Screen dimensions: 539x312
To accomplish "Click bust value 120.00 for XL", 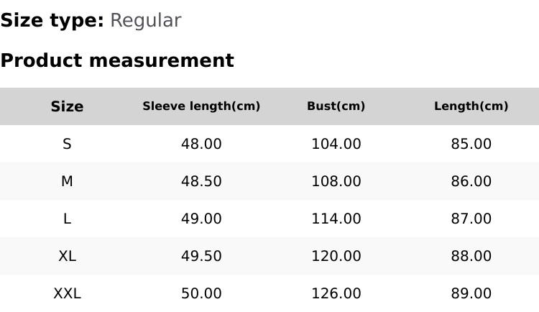I will (x=336, y=256).
